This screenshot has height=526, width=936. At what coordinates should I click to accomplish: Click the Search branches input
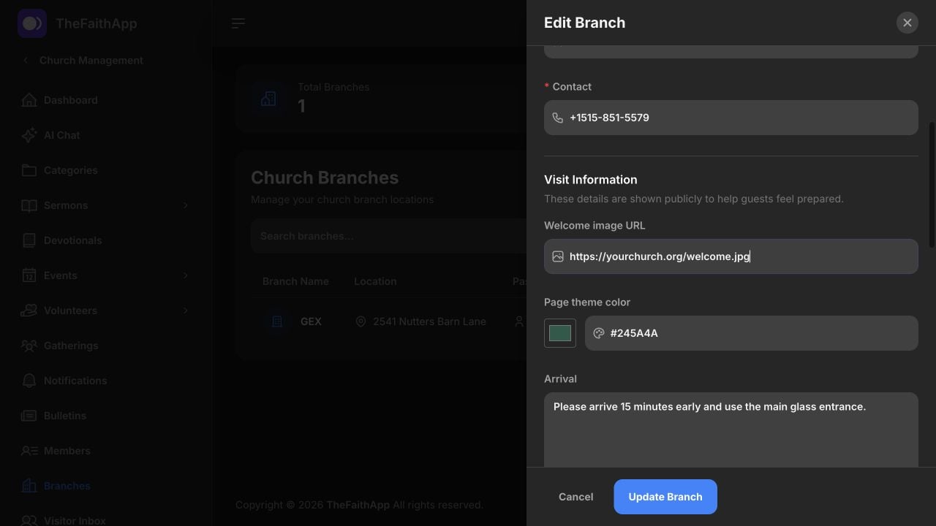coord(388,236)
